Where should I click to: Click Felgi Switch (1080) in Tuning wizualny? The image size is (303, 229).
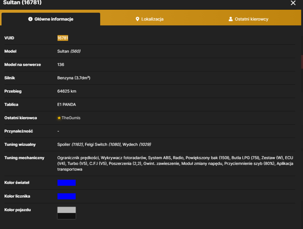[x=103, y=144]
